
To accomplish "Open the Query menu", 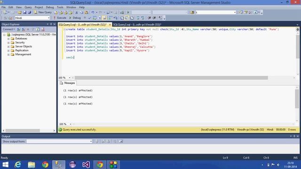I will coord(28,8).
